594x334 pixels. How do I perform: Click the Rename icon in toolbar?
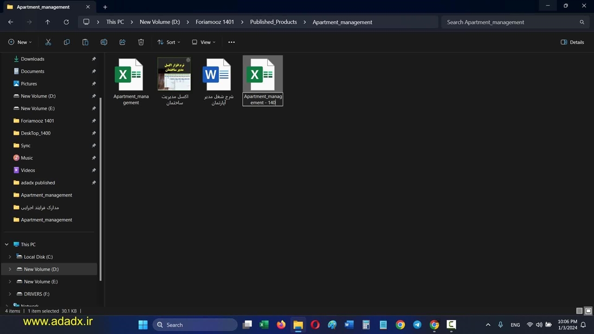pos(104,42)
